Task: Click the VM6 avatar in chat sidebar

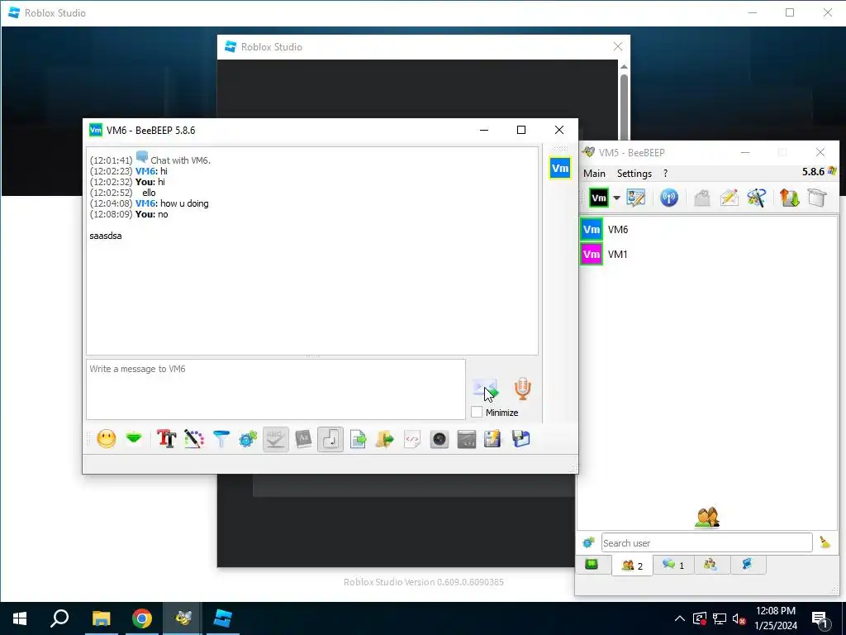Action: 559,168
